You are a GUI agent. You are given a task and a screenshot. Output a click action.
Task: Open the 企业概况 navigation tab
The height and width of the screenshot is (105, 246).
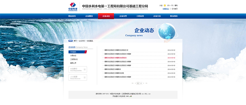89,16
